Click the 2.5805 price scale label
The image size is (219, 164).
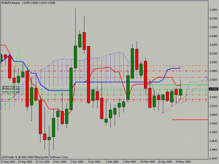click(213, 71)
